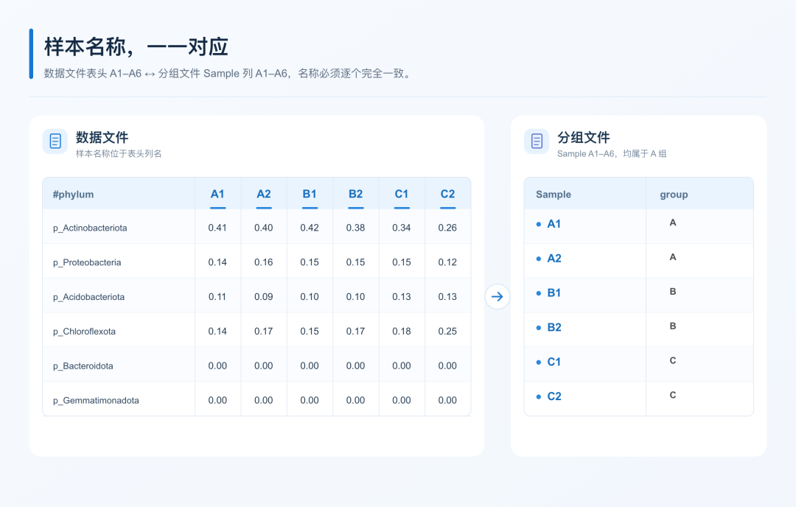Click 0.25 in the p_Chloroflexota row
Screen dimensions: 796x507
coord(448,332)
